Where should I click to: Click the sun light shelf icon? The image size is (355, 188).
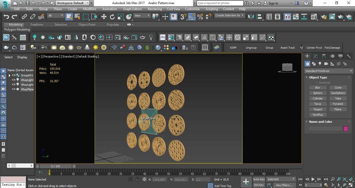coord(96,47)
